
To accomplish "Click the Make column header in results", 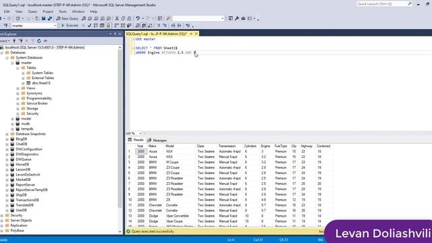I will (x=153, y=146).
